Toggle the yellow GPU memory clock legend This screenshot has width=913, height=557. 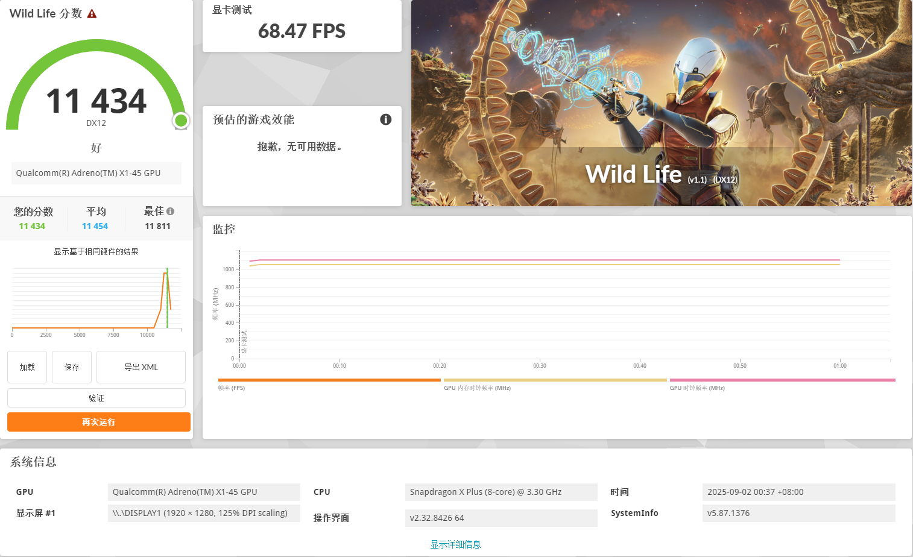point(555,380)
